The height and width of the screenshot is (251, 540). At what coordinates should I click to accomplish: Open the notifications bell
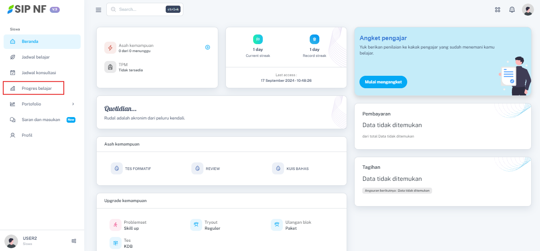point(512,10)
